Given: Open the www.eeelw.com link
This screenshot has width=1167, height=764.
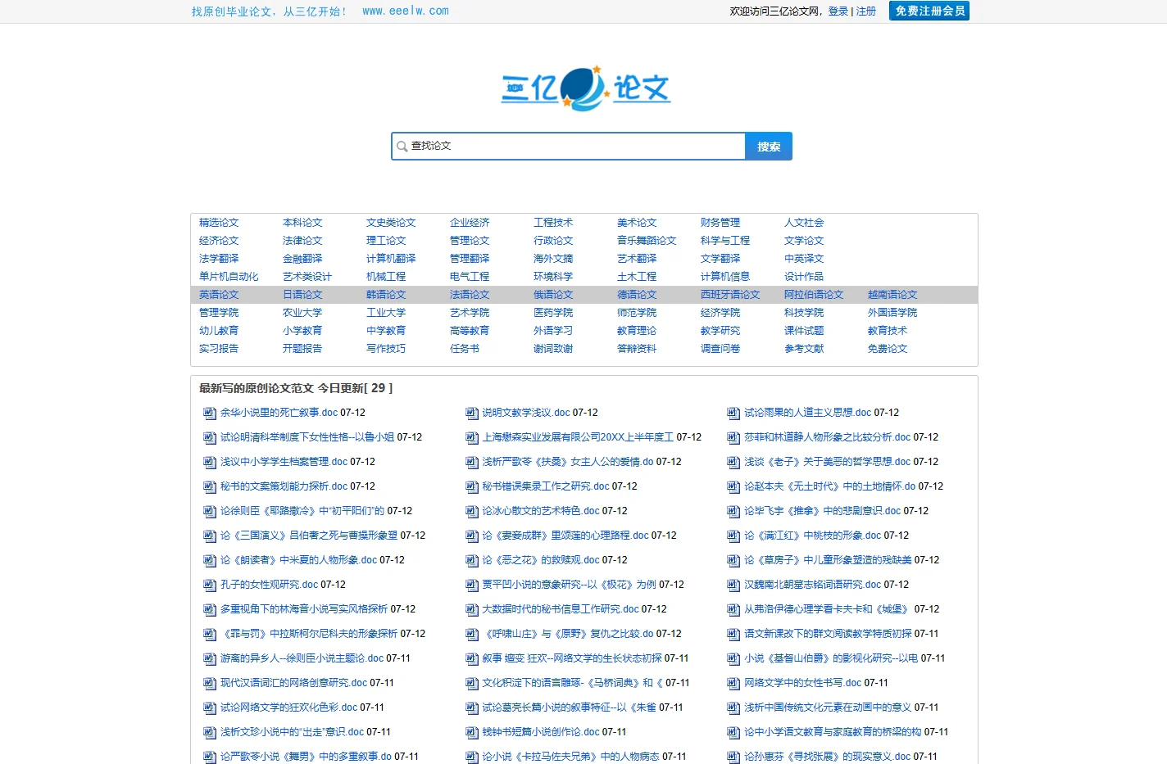Looking at the screenshot, I should pos(406,11).
